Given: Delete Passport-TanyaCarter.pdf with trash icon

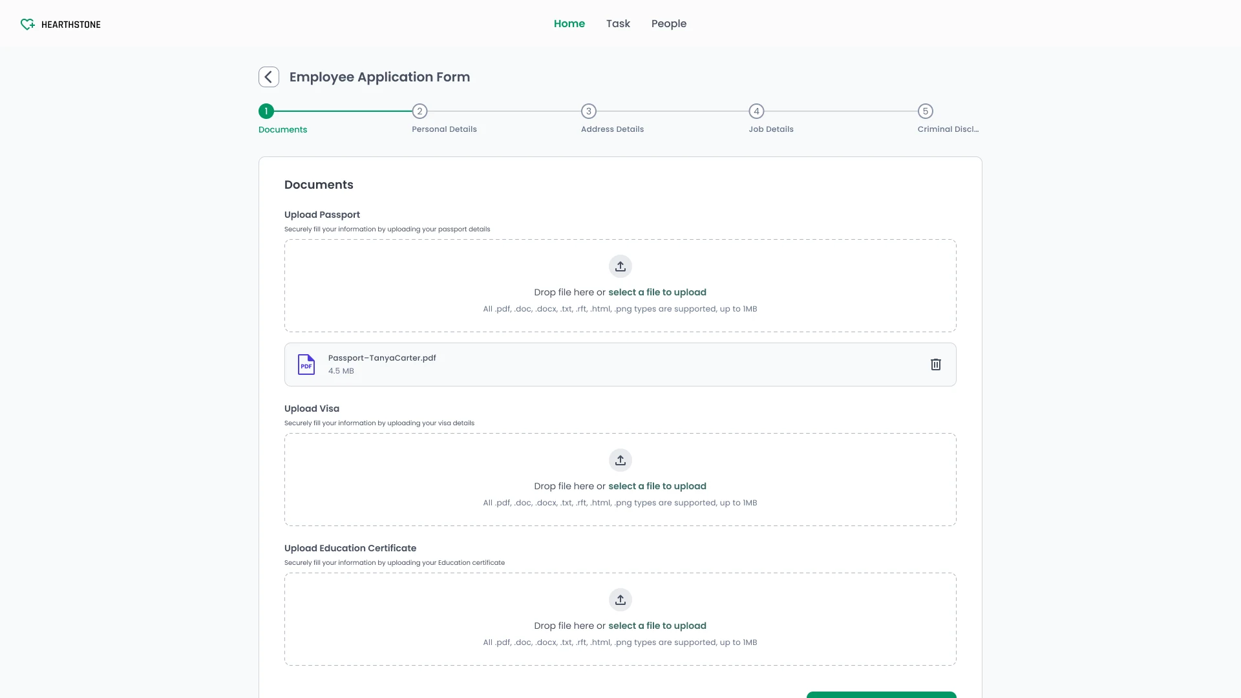Looking at the screenshot, I should coord(935,365).
